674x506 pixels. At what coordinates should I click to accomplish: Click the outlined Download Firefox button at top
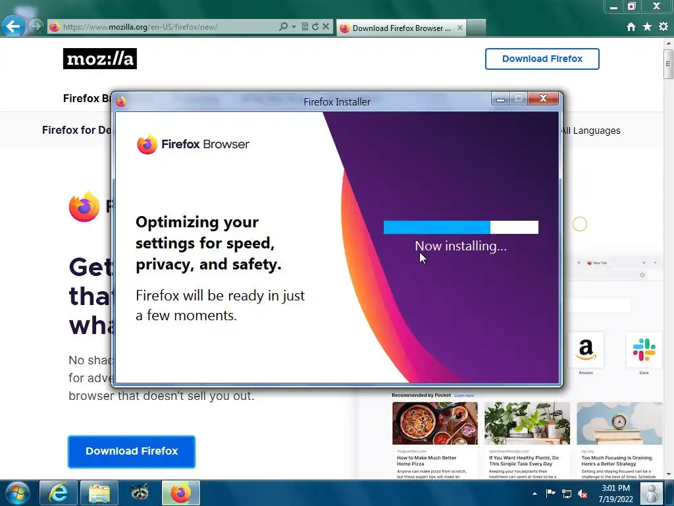(x=542, y=59)
